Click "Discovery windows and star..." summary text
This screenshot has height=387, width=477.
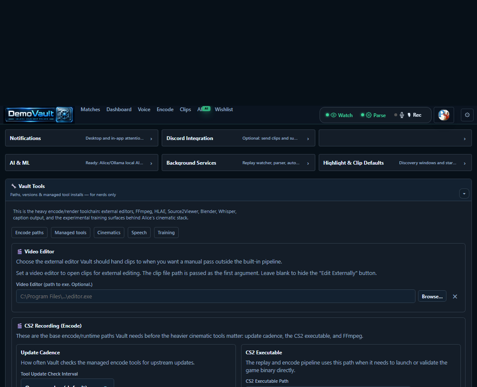click(427, 163)
